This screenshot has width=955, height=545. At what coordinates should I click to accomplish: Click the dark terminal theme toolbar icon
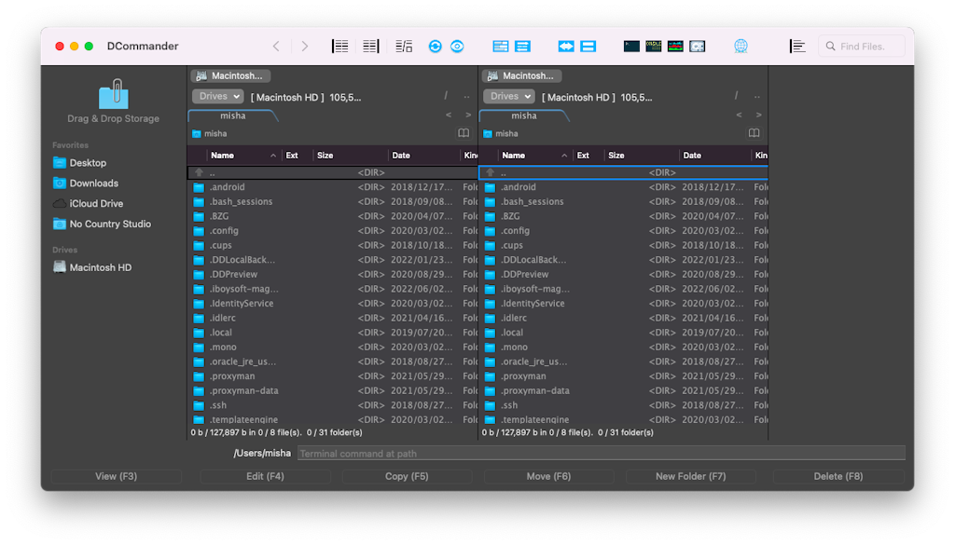pyautogui.click(x=630, y=45)
